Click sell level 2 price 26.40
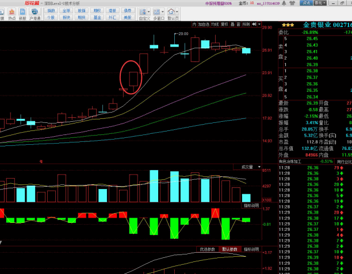This screenshot has height=274, width=352. point(312,58)
